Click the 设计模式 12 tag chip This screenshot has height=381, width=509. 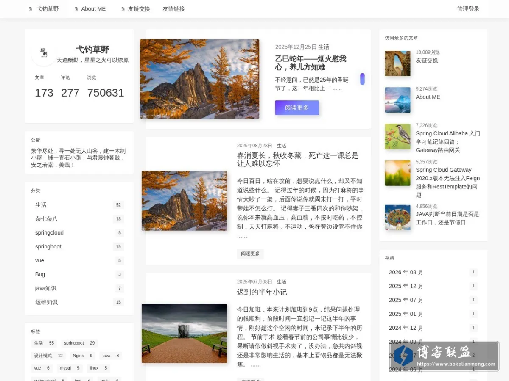point(48,356)
